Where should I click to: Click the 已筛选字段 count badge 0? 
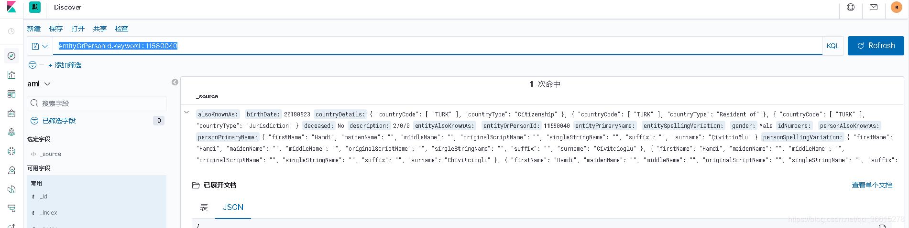click(x=159, y=121)
